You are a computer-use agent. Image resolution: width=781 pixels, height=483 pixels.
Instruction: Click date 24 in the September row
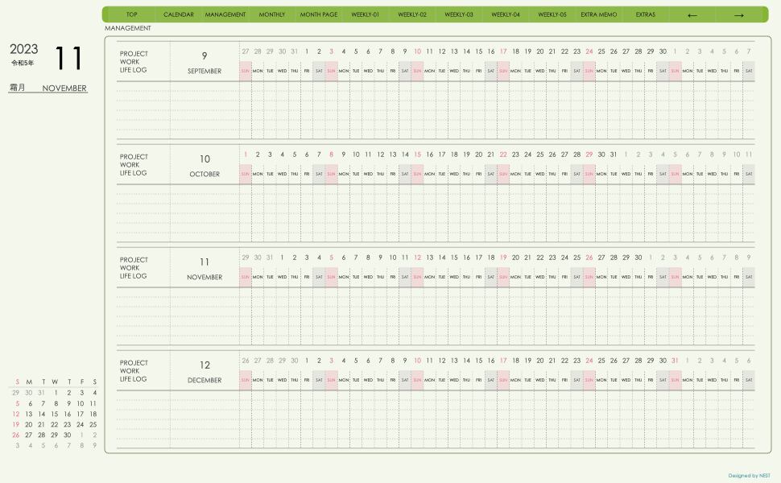coord(589,52)
